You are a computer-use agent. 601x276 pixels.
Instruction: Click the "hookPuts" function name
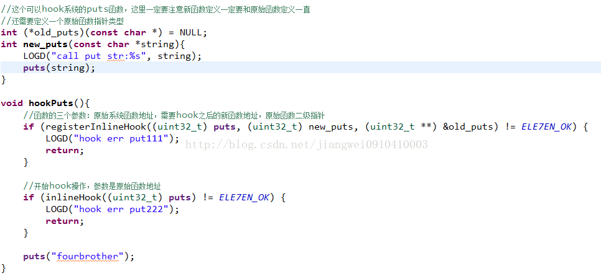point(51,103)
